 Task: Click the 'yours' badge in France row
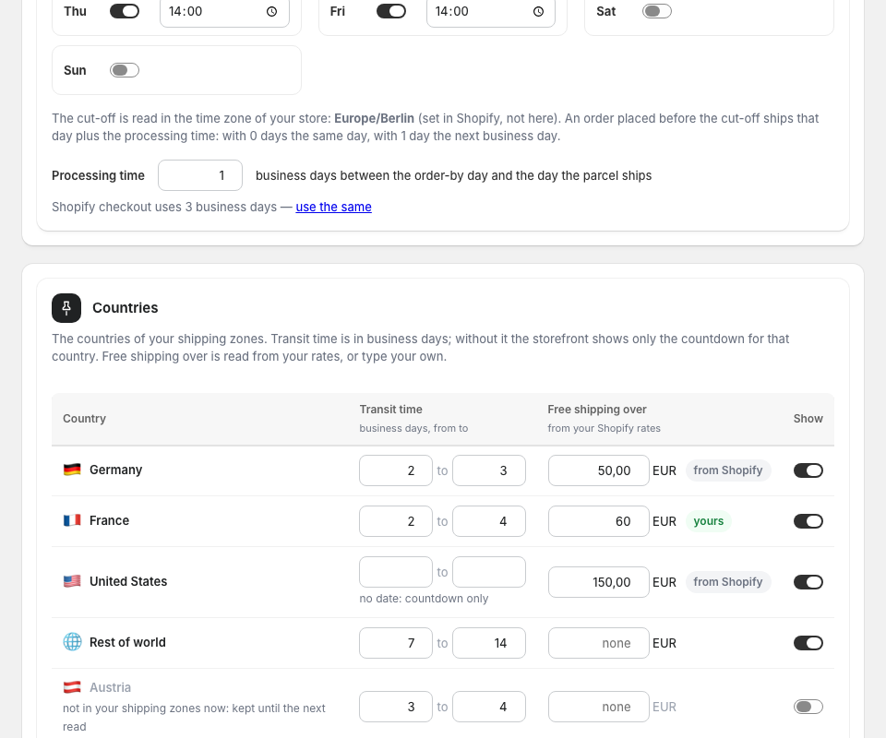click(709, 521)
